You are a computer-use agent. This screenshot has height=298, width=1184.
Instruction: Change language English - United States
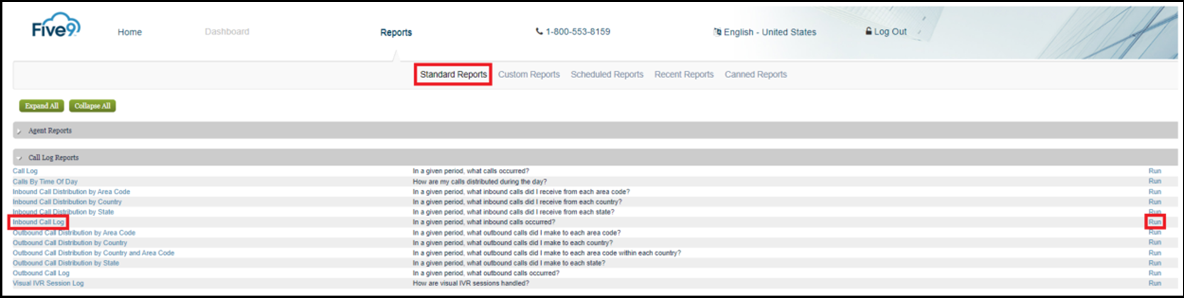coord(765,32)
